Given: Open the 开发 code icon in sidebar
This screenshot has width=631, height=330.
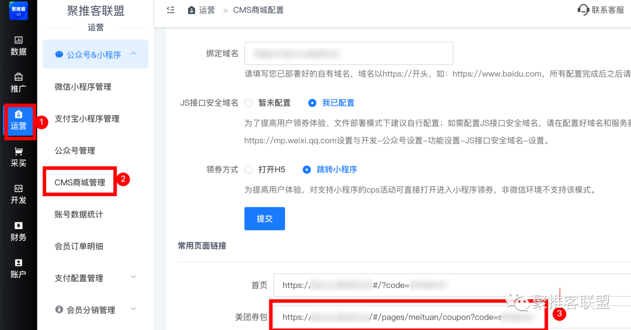Looking at the screenshot, I should [19, 188].
